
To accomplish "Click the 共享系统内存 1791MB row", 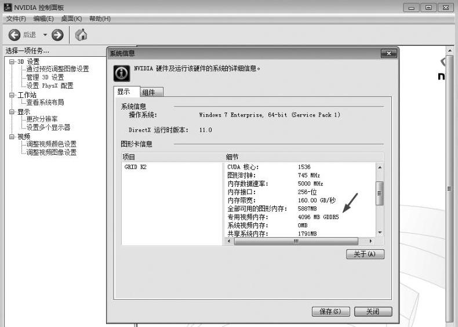I will pos(301,234).
